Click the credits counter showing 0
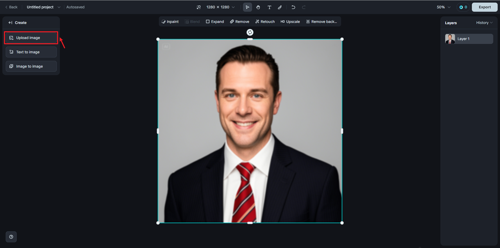Viewport: 500px width, 248px height. pyautogui.click(x=463, y=7)
